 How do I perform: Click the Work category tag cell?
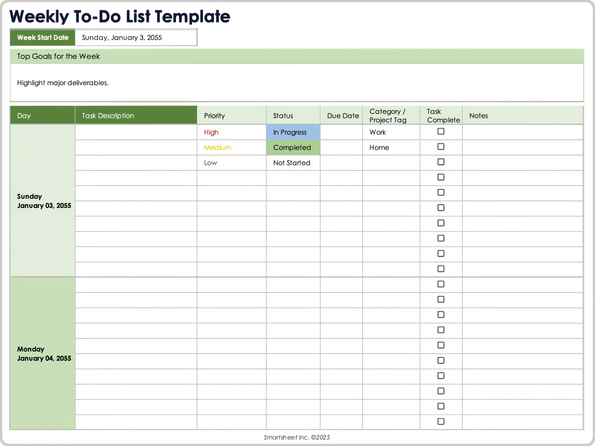(x=377, y=132)
